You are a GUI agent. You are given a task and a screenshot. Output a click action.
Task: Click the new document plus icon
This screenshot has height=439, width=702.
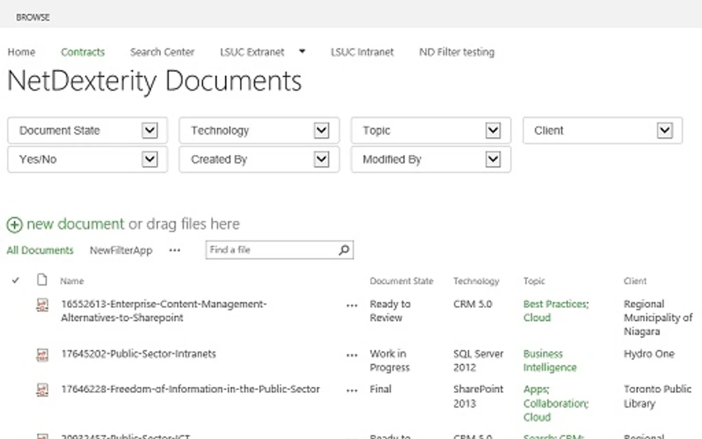[x=14, y=225]
